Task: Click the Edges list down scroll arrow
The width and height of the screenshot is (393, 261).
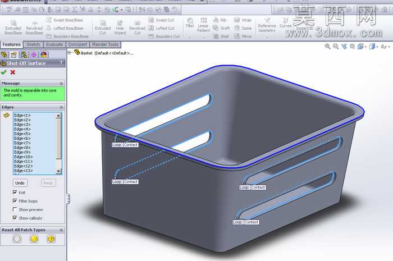Action: 58,171
